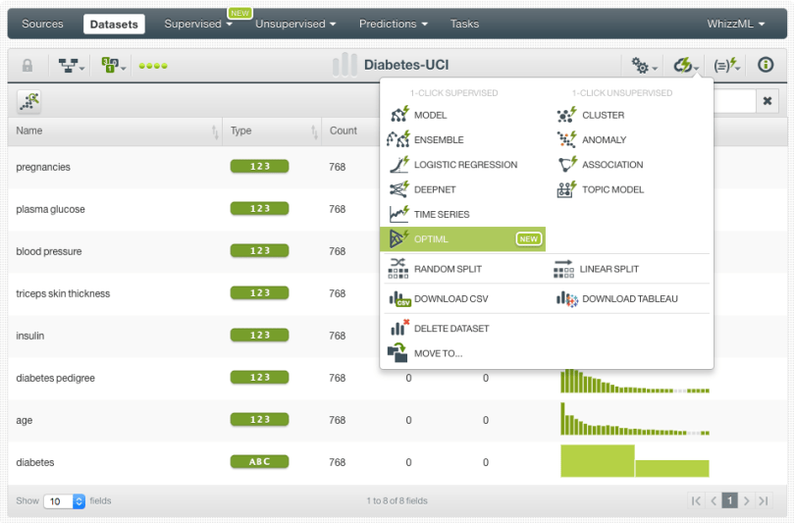Screen dimensions: 794x523
Task: Open the Sources tab
Action: (42, 24)
